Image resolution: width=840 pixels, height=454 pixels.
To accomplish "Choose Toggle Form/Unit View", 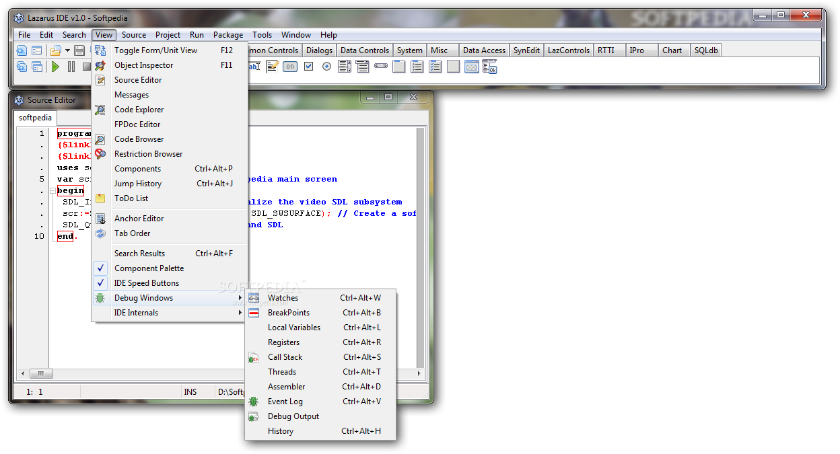I will tap(170, 50).
